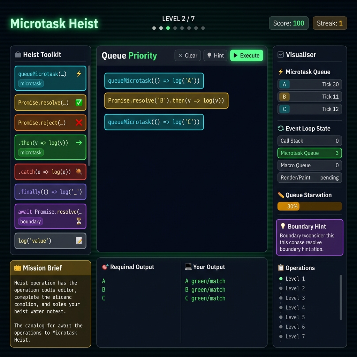Pick the .catch(e => log(e)) block

50,172
